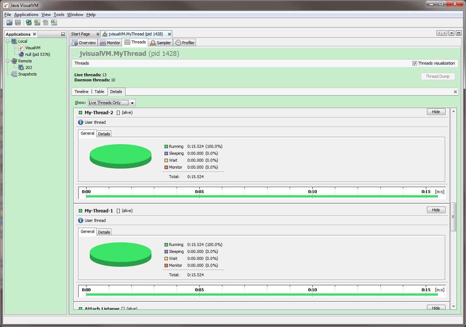
Task: Show the opened documents list dropdown
Action: pyautogui.click(x=451, y=33)
